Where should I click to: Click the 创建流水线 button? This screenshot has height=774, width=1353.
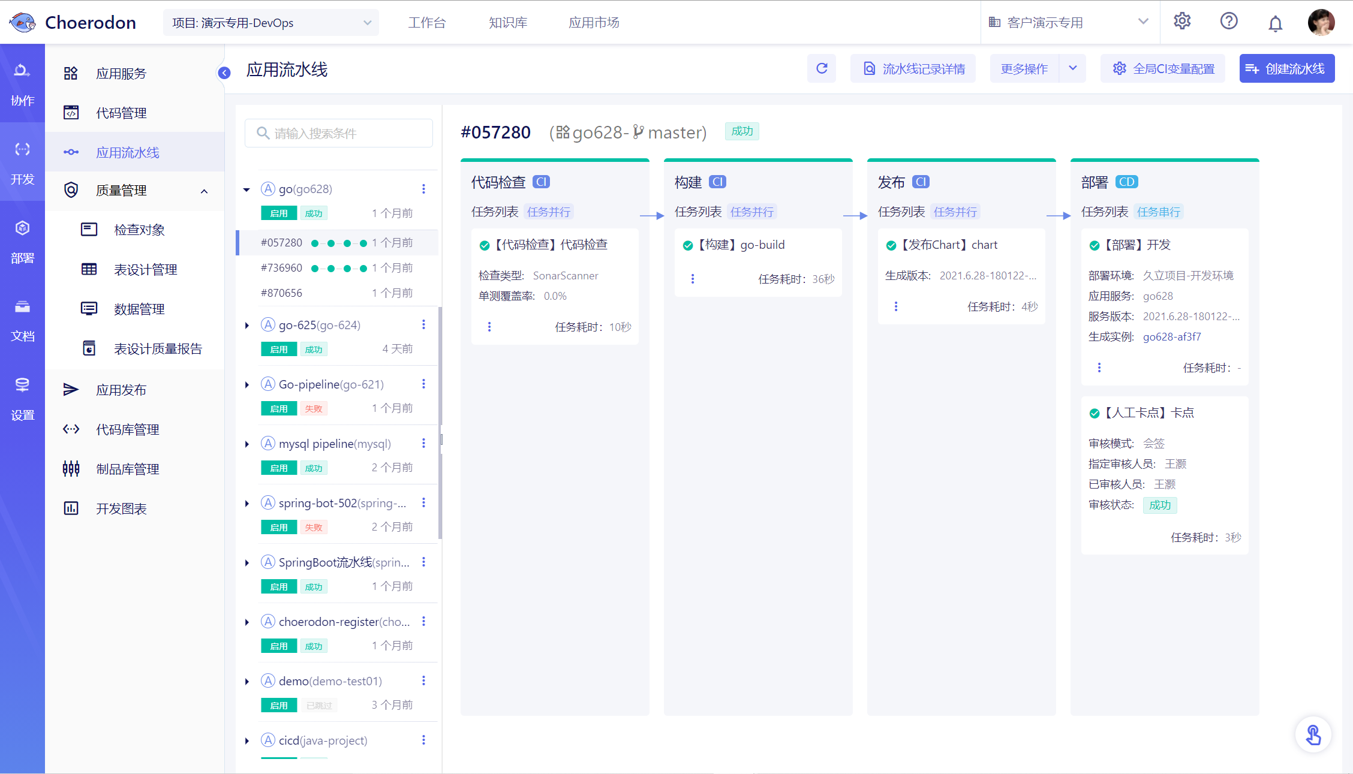click(x=1287, y=68)
